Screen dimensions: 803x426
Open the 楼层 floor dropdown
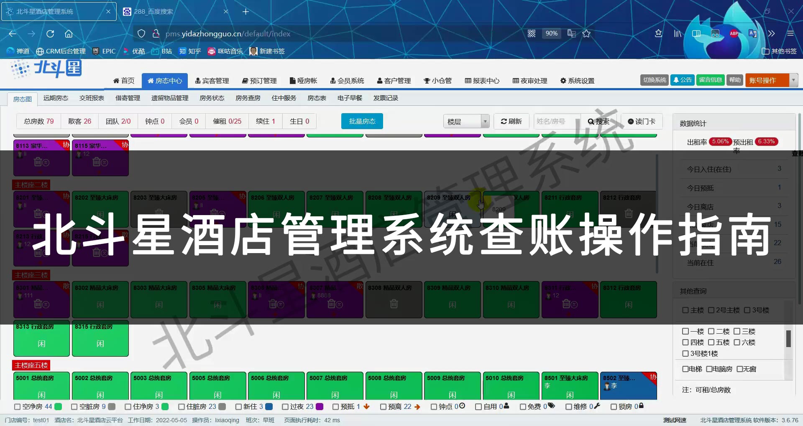click(466, 122)
